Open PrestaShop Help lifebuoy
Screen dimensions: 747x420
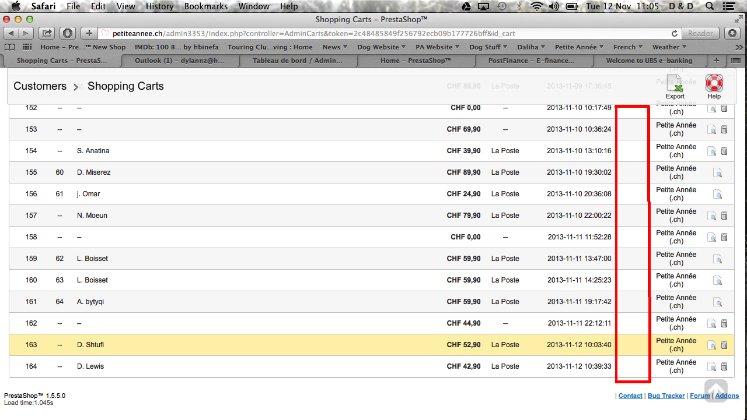[714, 87]
